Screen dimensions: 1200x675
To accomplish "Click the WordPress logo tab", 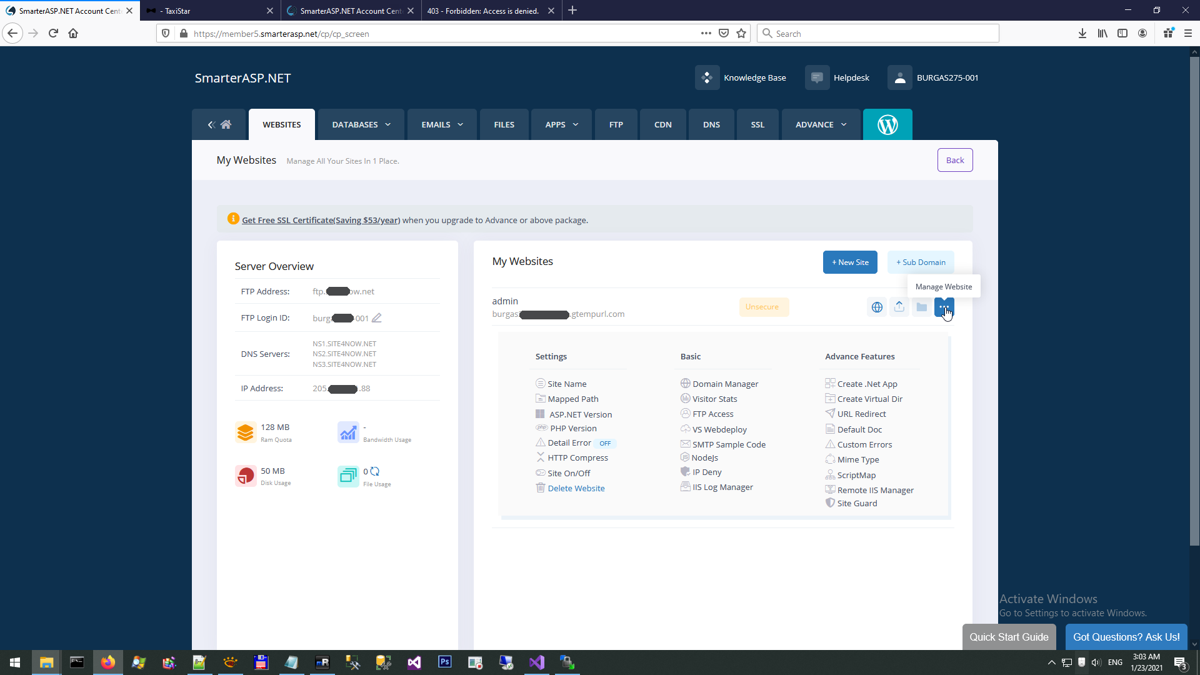I will click(x=887, y=125).
